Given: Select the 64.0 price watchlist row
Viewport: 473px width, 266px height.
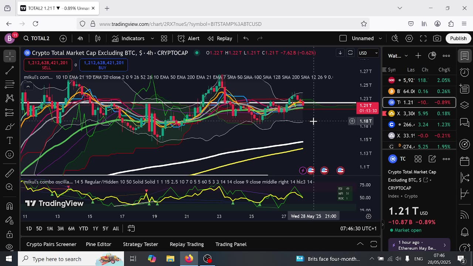Looking at the screenshot, I should 419,91.
